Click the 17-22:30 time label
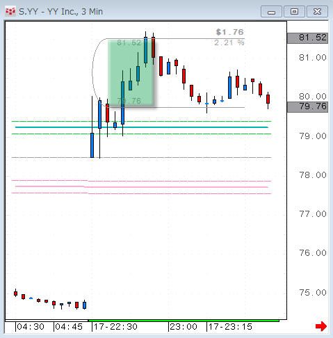The width and height of the screenshot is (333, 338). (115, 327)
